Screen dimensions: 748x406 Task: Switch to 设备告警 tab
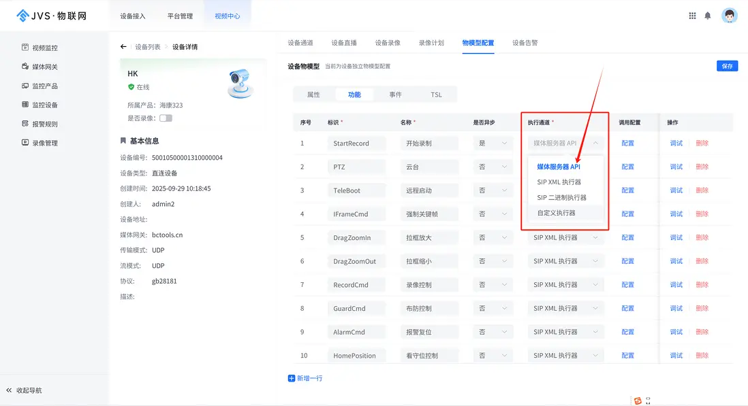pos(525,43)
